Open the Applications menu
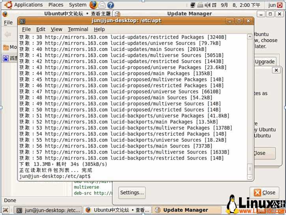The height and width of the screenshot is (215, 286). (28, 5)
